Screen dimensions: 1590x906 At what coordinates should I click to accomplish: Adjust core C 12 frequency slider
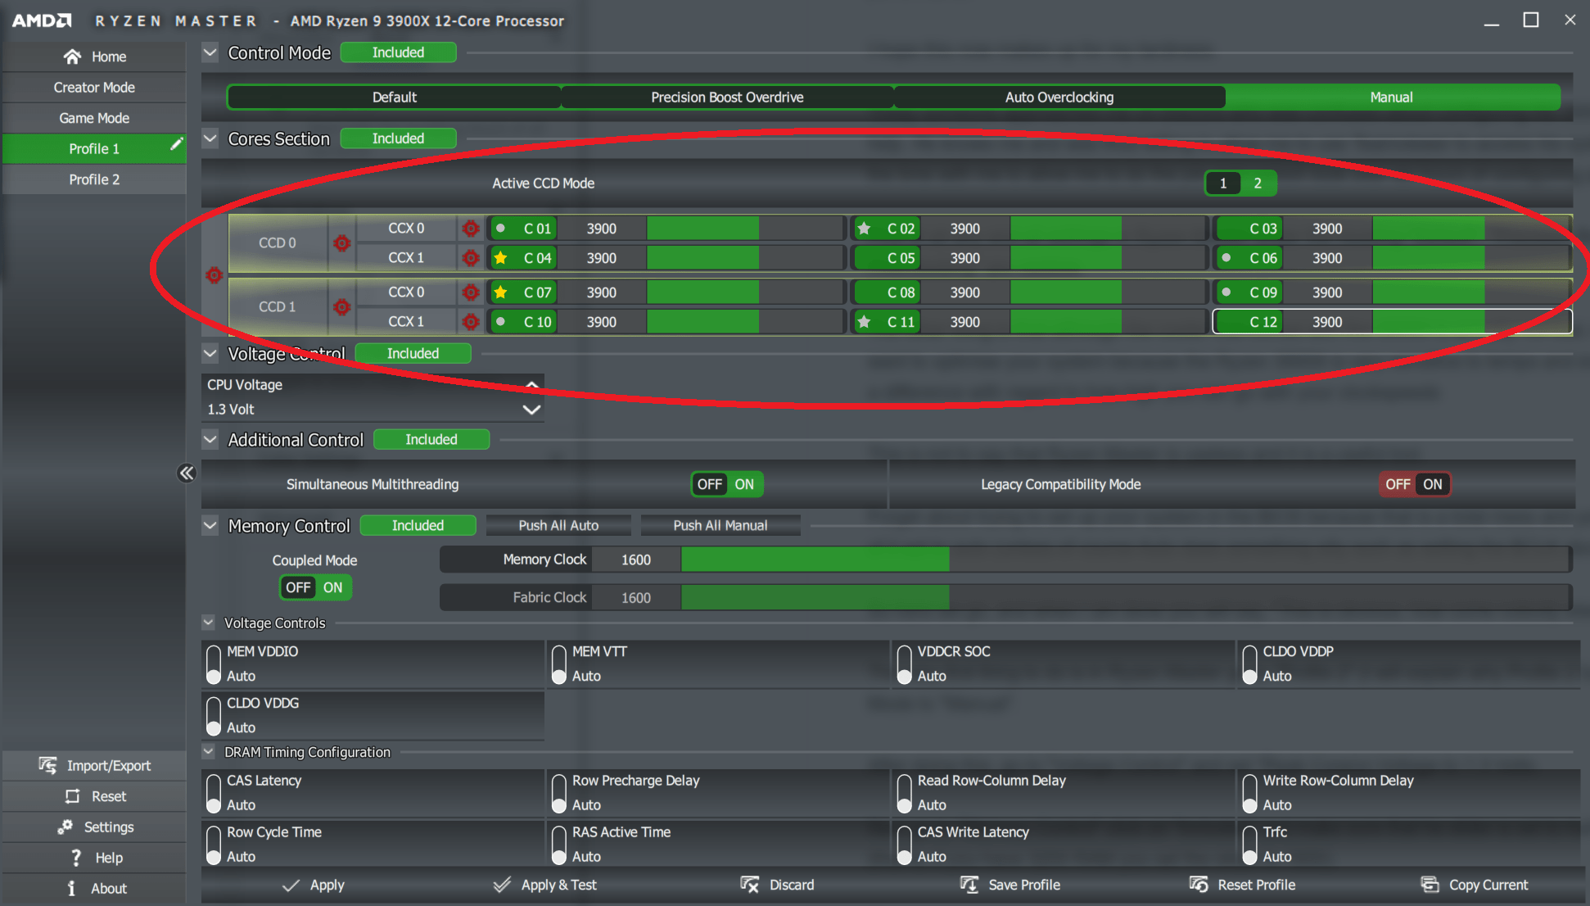[1471, 322]
